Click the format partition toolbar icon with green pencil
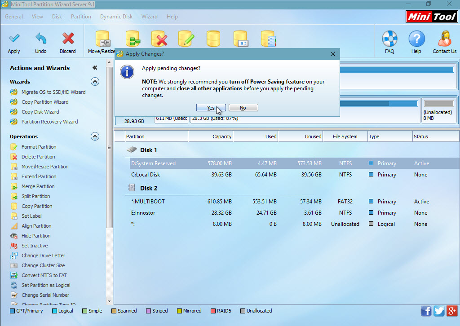 tap(186, 39)
